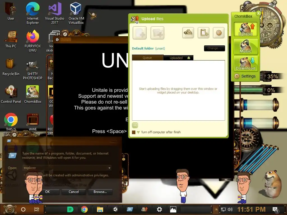287x215 pixels.
Task: Open Settings gear on taskbar
Action: pos(159,209)
